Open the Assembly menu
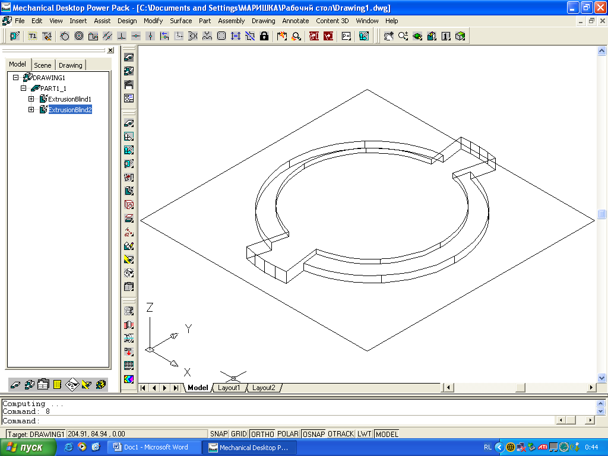This screenshot has height=456, width=608. click(x=231, y=21)
